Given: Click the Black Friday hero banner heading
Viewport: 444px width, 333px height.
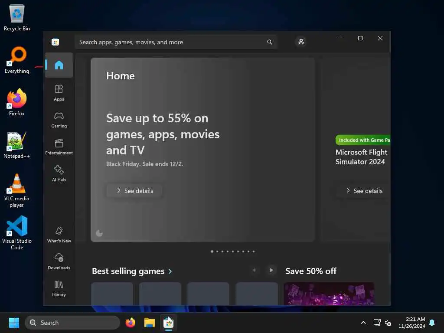Looking at the screenshot, I should (x=163, y=134).
